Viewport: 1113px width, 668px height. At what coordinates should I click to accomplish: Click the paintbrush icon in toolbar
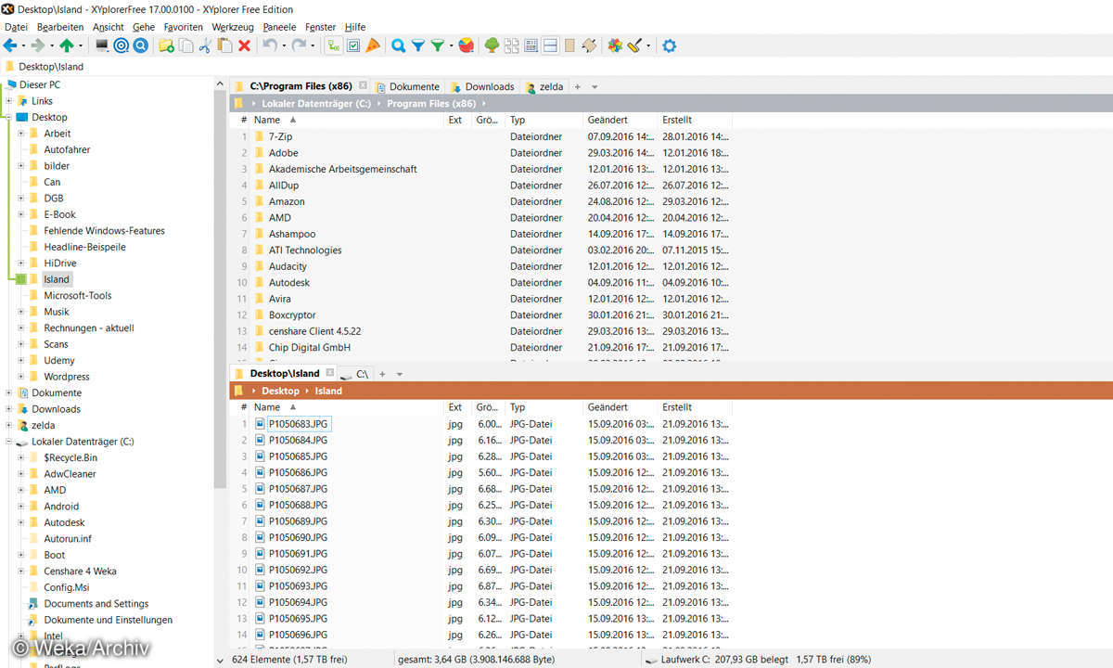(634, 45)
